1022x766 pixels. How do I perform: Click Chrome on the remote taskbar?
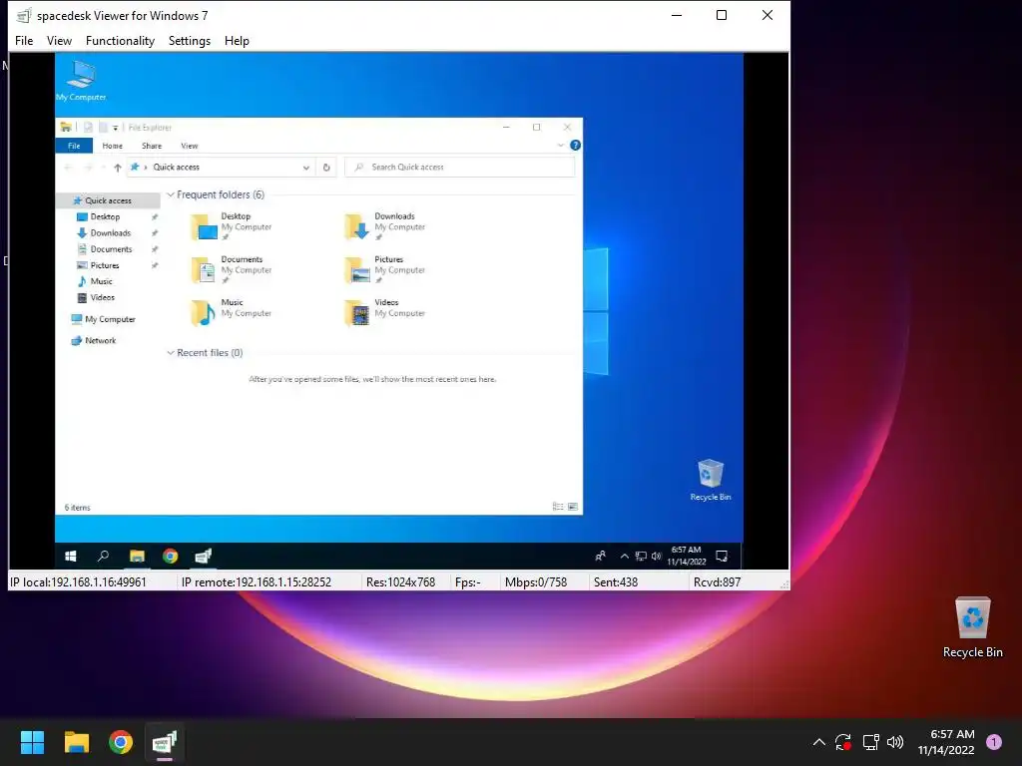(170, 557)
